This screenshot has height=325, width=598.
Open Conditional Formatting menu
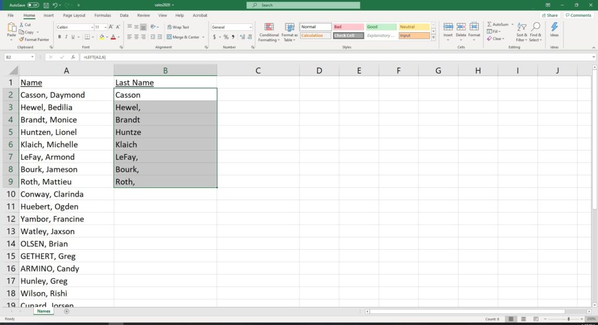(269, 32)
